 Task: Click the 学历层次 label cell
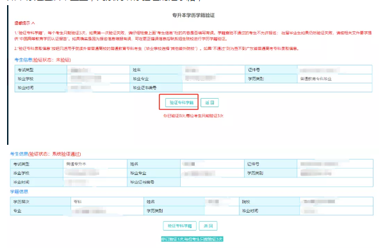(x=40, y=202)
